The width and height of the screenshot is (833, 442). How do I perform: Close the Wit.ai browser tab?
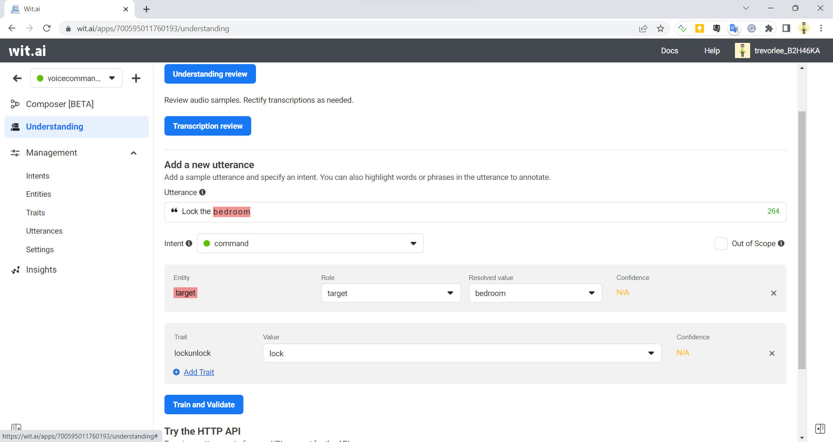[x=126, y=9]
